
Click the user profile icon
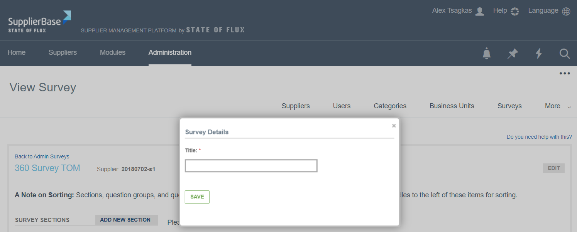pyautogui.click(x=480, y=11)
